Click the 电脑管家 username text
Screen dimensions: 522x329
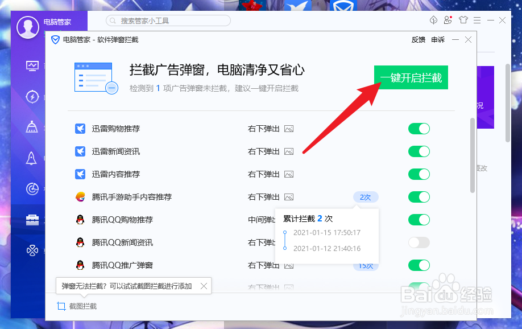click(57, 22)
